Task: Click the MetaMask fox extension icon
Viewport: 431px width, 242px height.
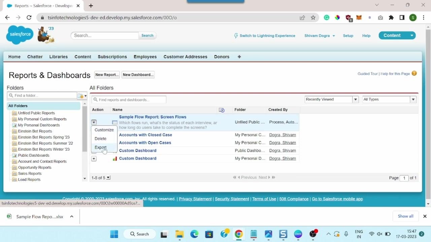Action: 359,17
